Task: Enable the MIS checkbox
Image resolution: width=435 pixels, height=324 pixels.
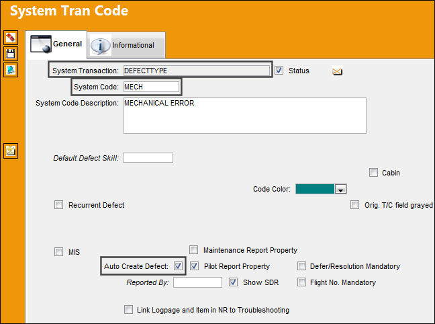Action: pos(59,252)
